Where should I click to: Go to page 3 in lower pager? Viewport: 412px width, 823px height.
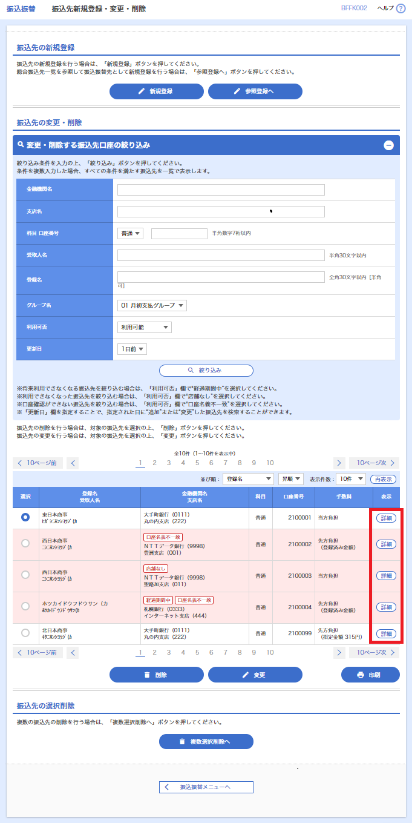point(168,652)
